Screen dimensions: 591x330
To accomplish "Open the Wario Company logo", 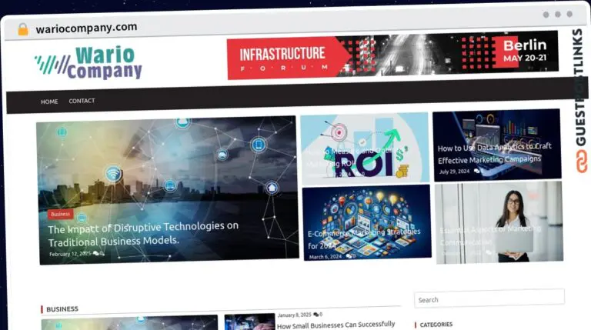I will point(88,62).
